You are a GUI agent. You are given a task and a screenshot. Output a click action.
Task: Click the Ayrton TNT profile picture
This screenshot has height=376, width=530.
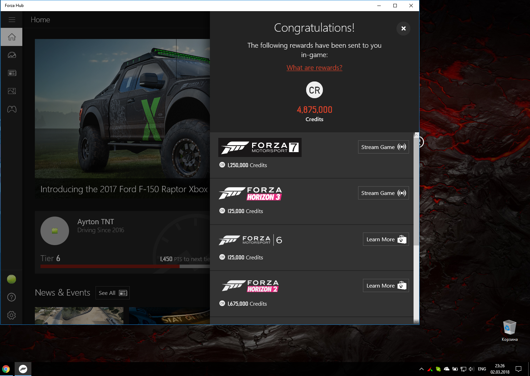point(55,231)
